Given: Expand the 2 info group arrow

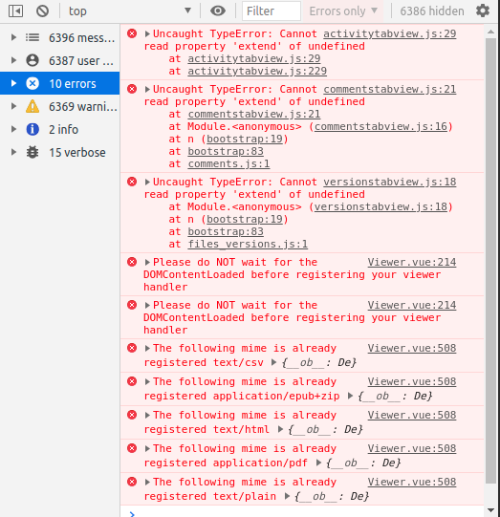Looking at the screenshot, I should pyautogui.click(x=13, y=129).
